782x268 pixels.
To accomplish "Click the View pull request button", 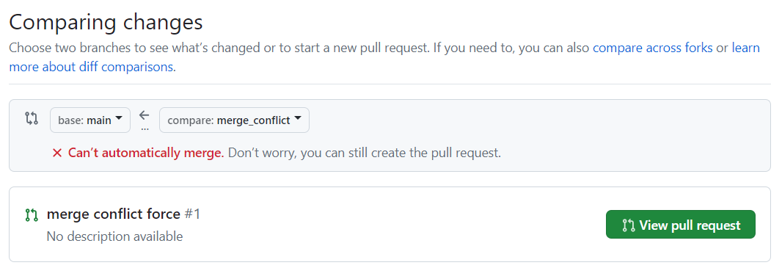I will [x=680, y=225].
